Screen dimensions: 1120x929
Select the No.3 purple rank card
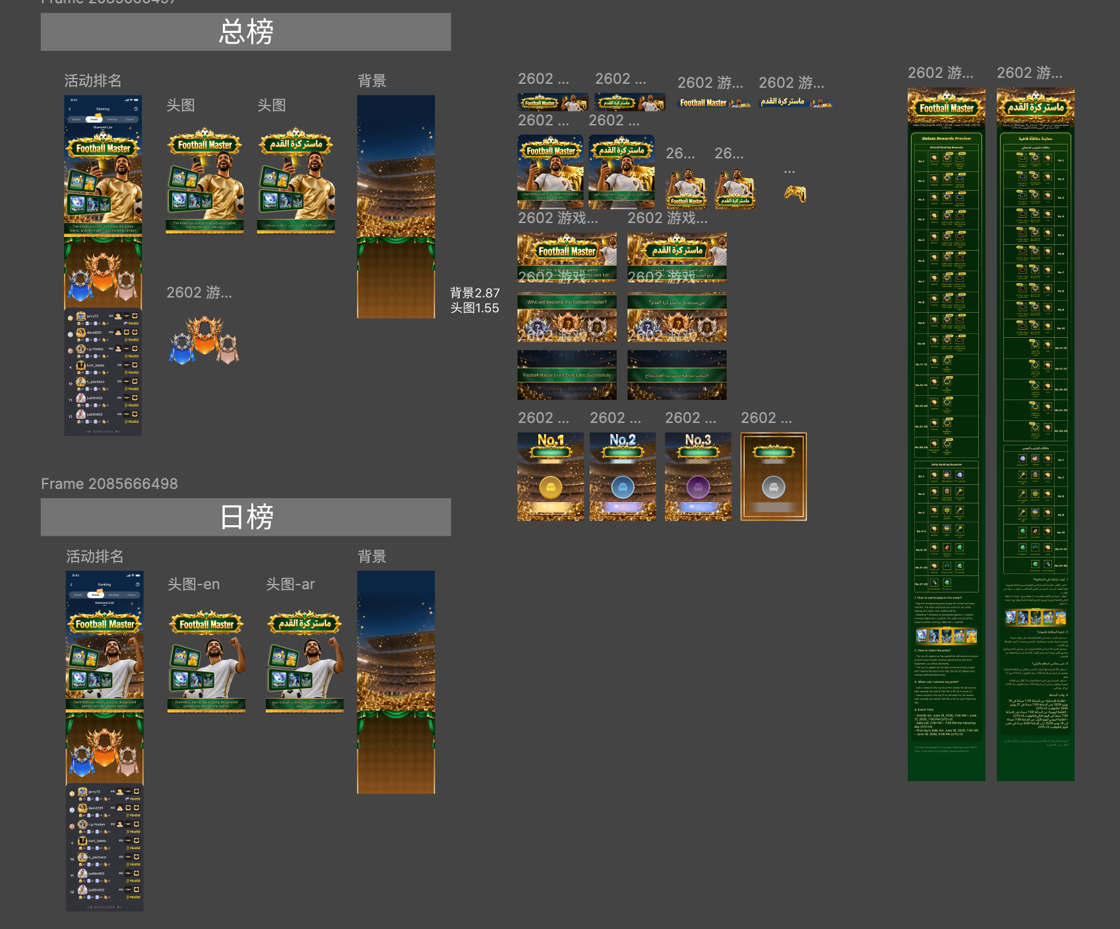click(x=698, y=476)
